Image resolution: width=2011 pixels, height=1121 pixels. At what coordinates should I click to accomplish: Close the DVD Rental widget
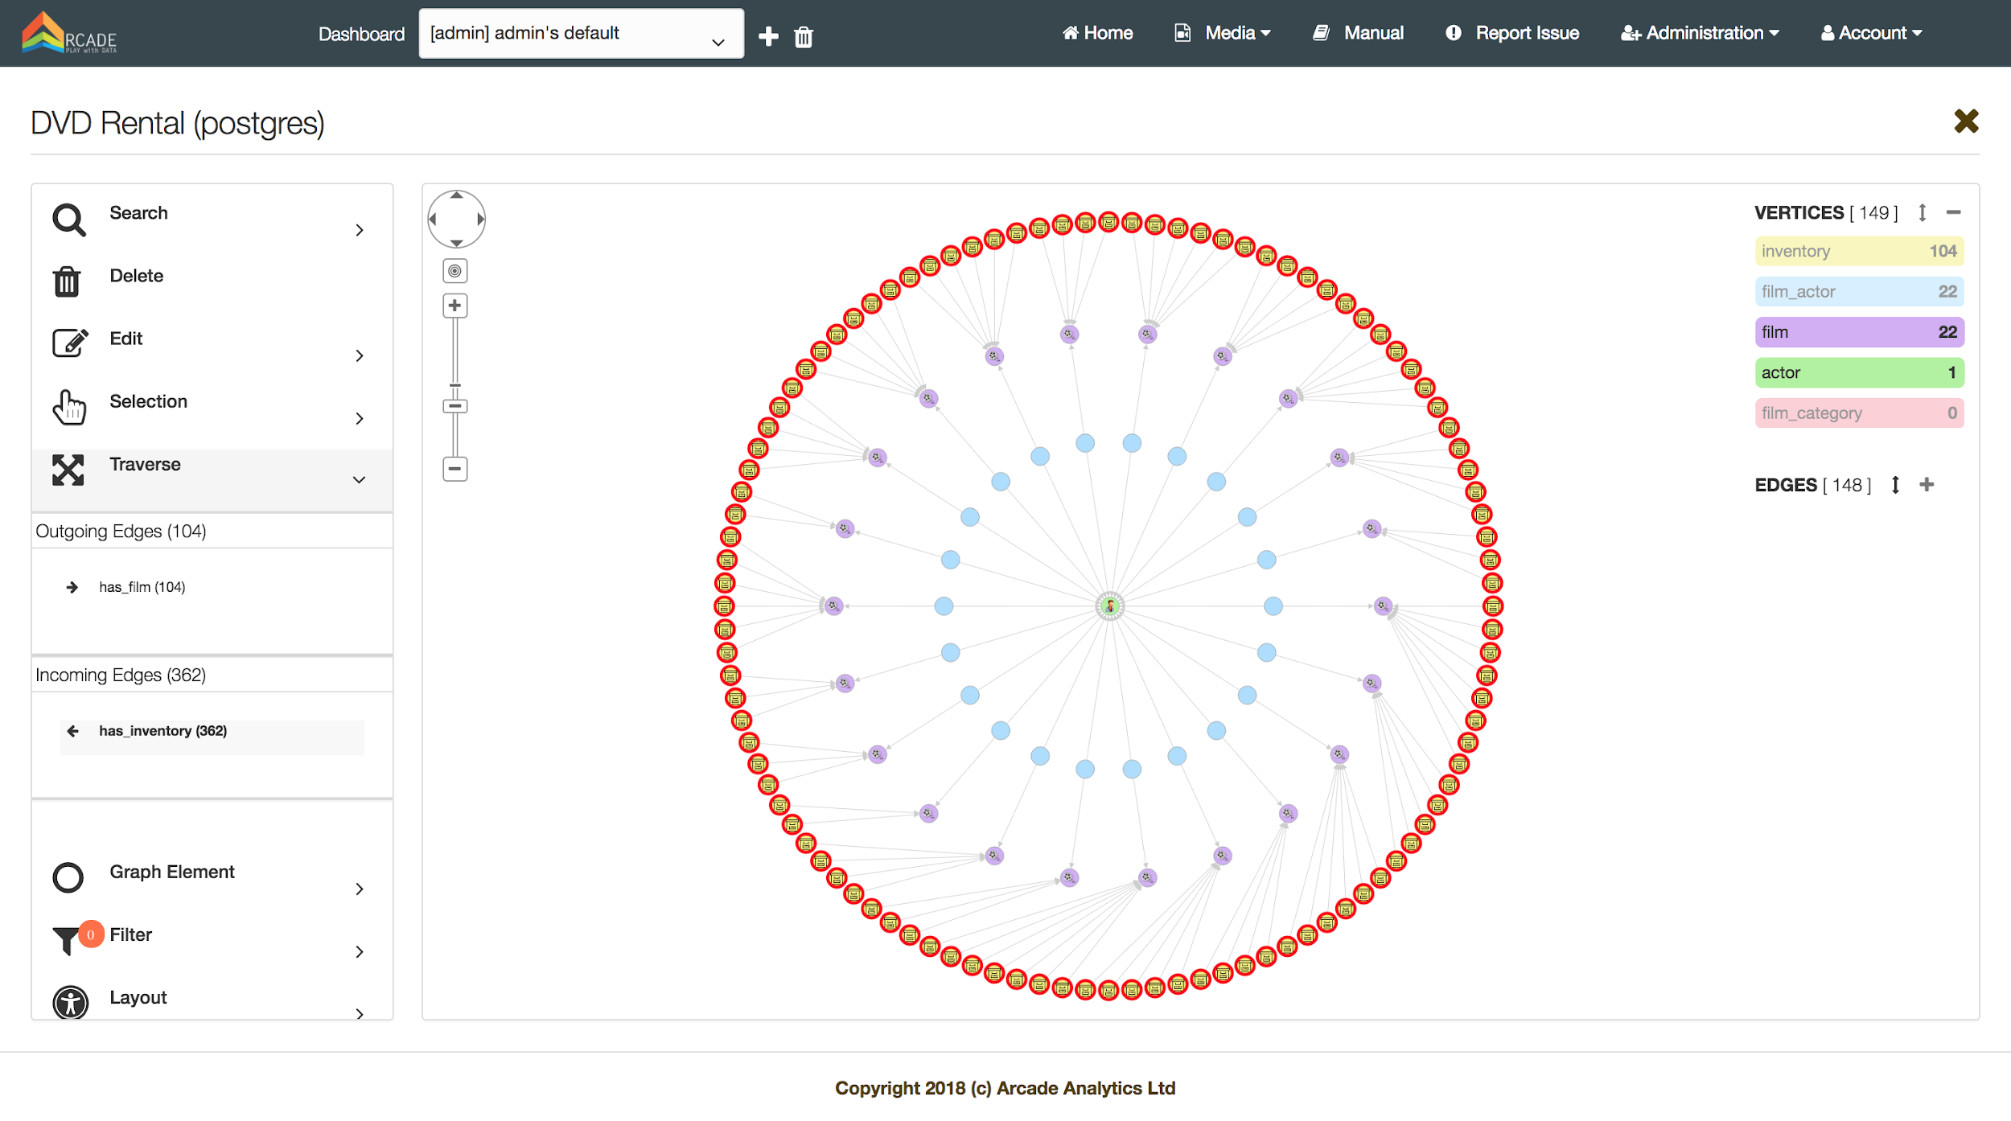(x=1965, y=121)
